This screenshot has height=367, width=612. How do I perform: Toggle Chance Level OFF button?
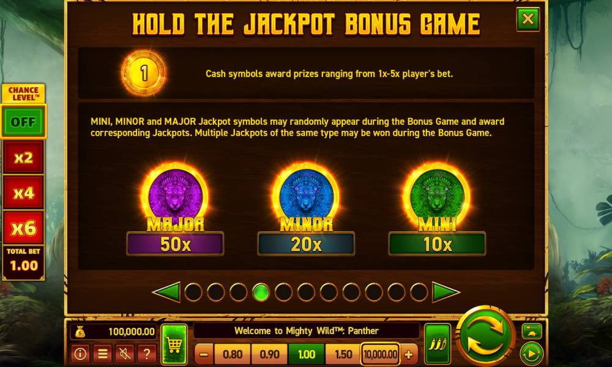click(x=23, y=122)
